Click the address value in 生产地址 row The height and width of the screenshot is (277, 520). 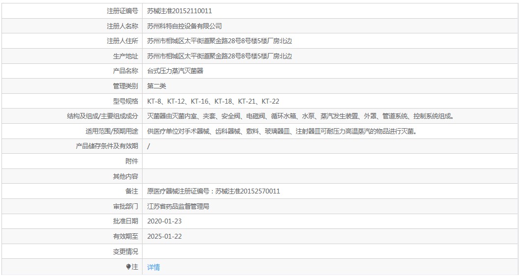point(220,56)
